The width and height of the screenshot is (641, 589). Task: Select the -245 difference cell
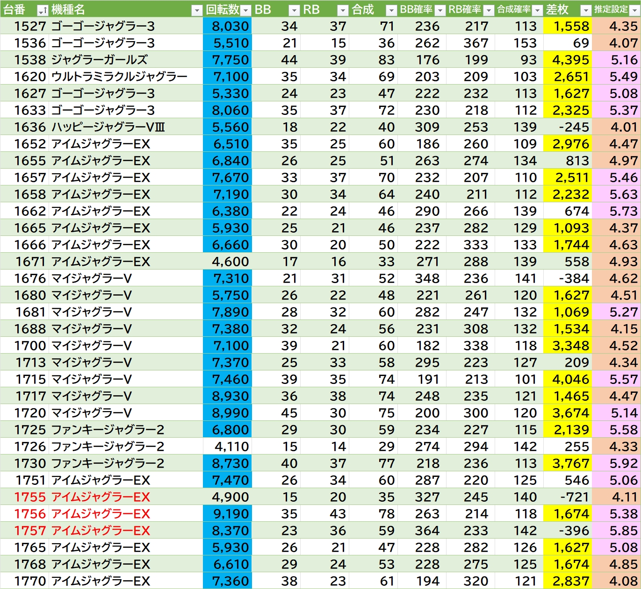point(568,127)
